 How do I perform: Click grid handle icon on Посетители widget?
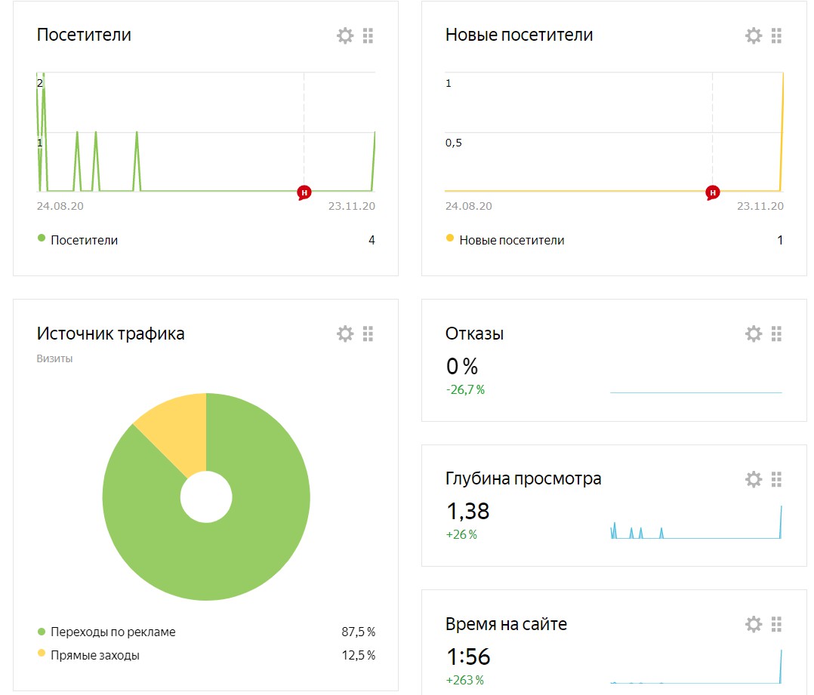tap(368, 35)
